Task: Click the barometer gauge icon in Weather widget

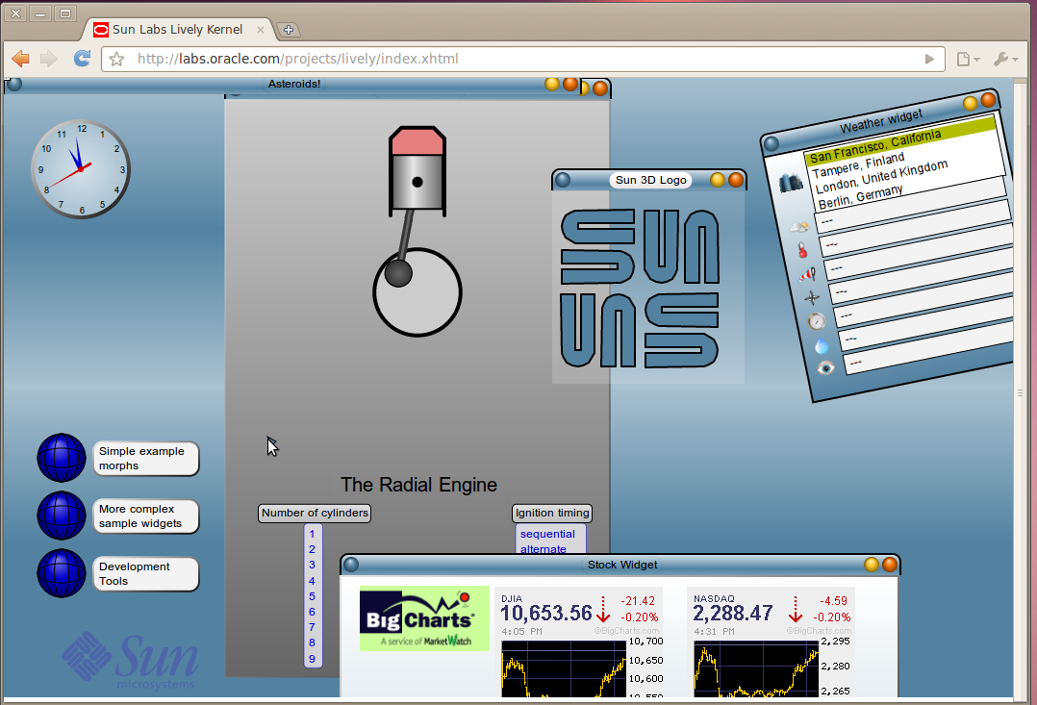Action: [817, 321]
